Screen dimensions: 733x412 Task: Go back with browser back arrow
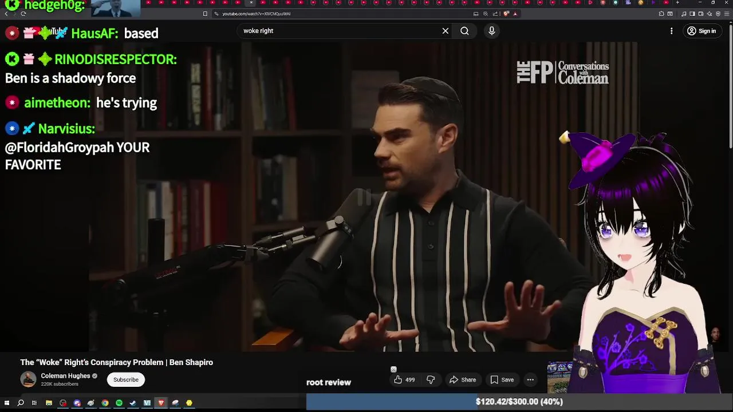(x=6, y=14)
